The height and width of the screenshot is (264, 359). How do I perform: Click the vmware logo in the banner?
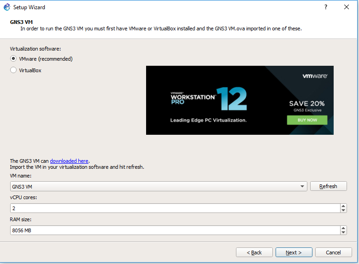point(315,76)
